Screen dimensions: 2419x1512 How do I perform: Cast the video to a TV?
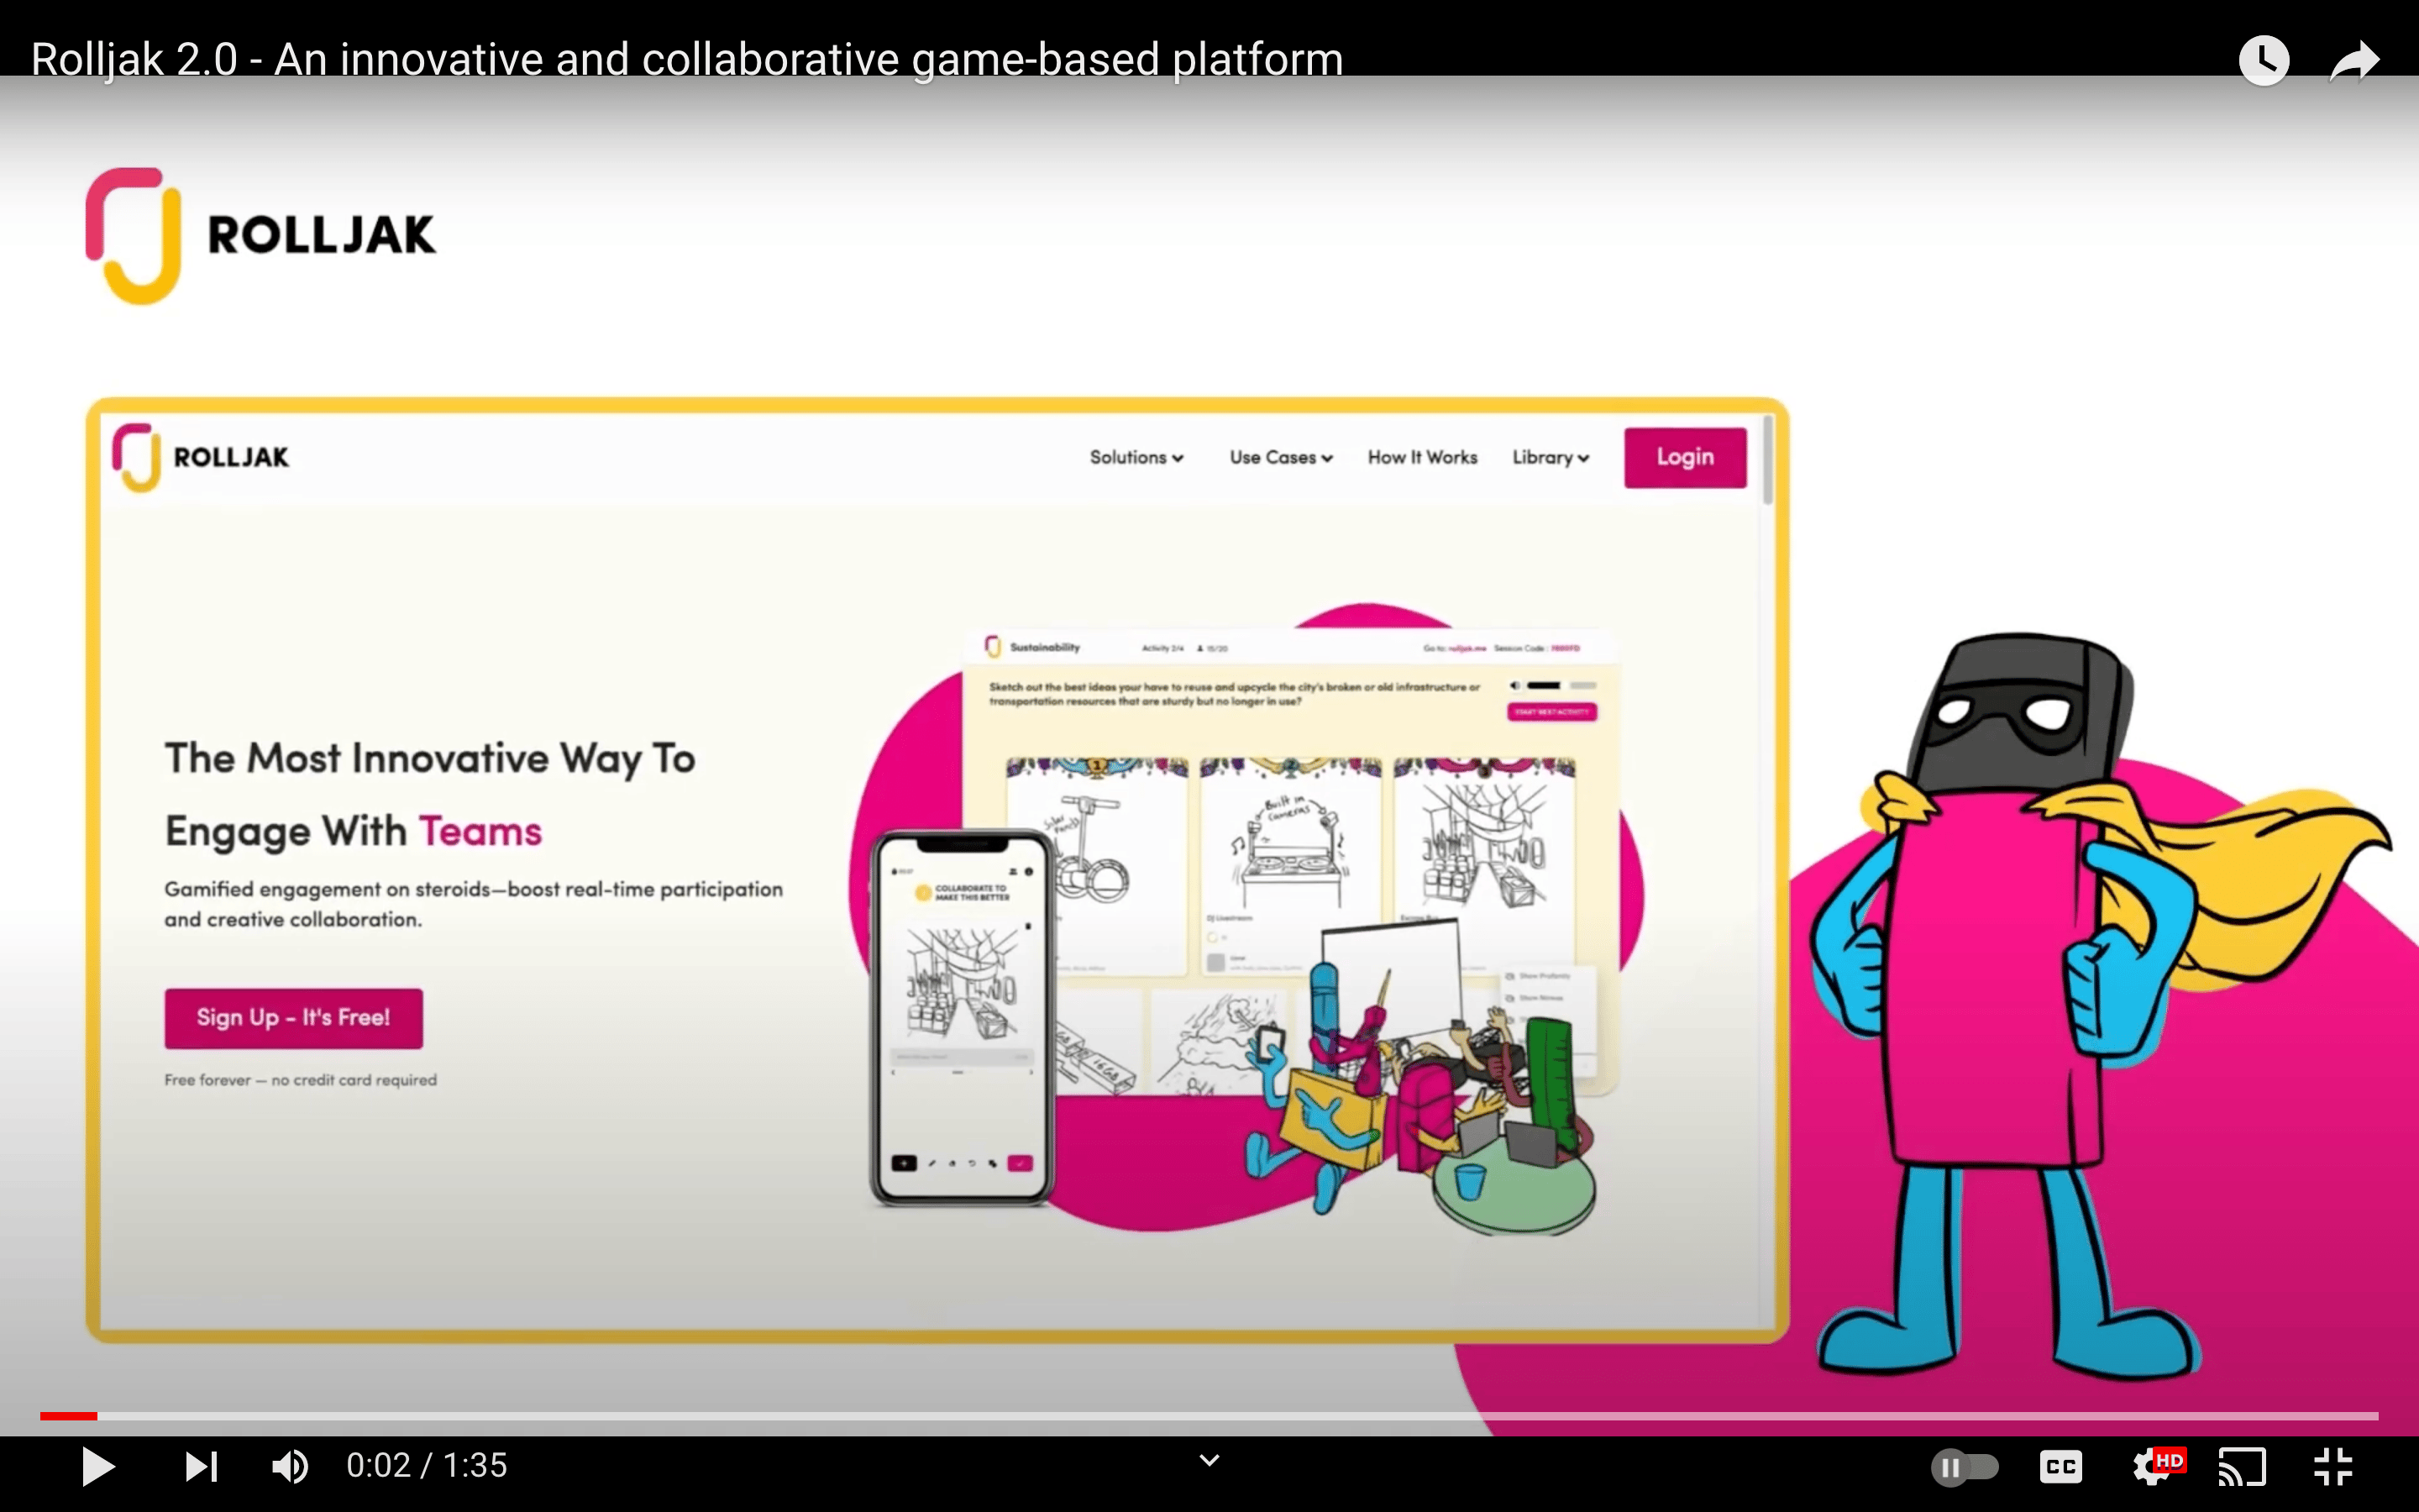(2242, 1467)
